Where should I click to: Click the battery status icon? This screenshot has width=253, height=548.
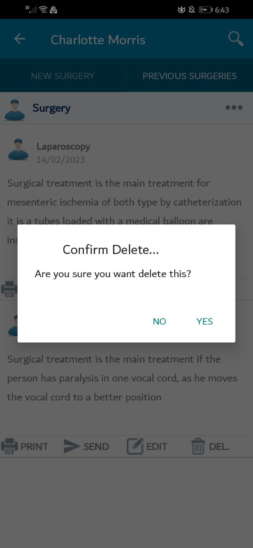pyautogui.click(x=205, y=9)
